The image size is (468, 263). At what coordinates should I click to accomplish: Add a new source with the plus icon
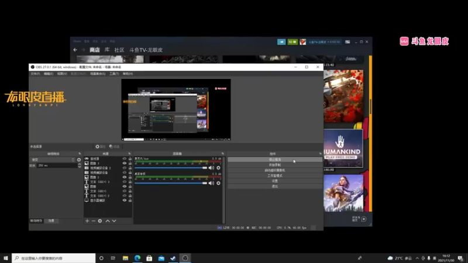[x=87, y=221]
